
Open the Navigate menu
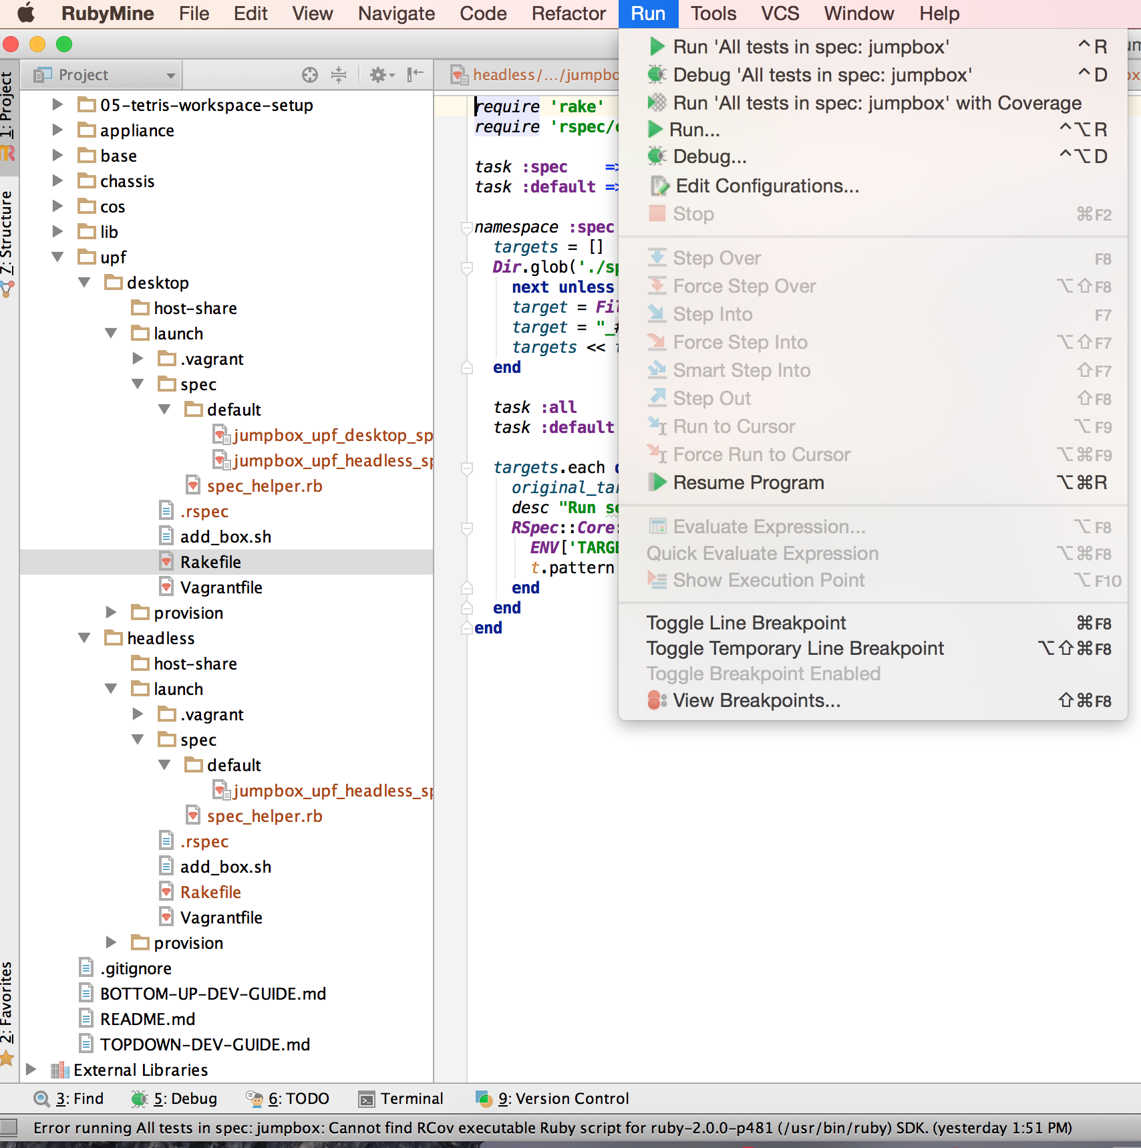pyautogui.click(x=396, y=13)
